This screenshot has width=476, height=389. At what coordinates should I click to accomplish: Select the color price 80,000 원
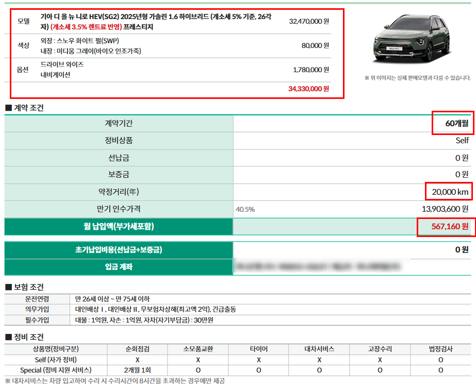[x=315, y=45]
